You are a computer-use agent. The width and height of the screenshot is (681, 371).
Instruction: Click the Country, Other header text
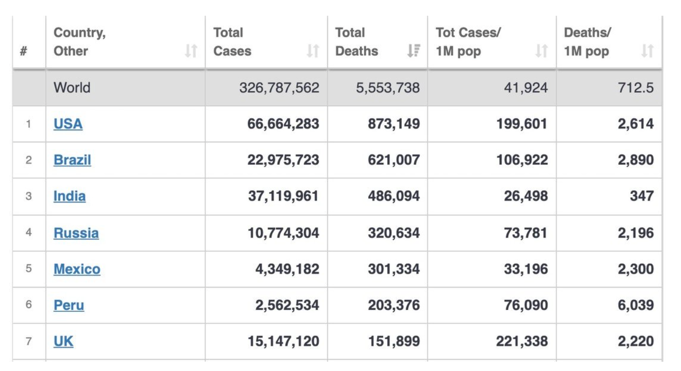(x=79, y=42)
